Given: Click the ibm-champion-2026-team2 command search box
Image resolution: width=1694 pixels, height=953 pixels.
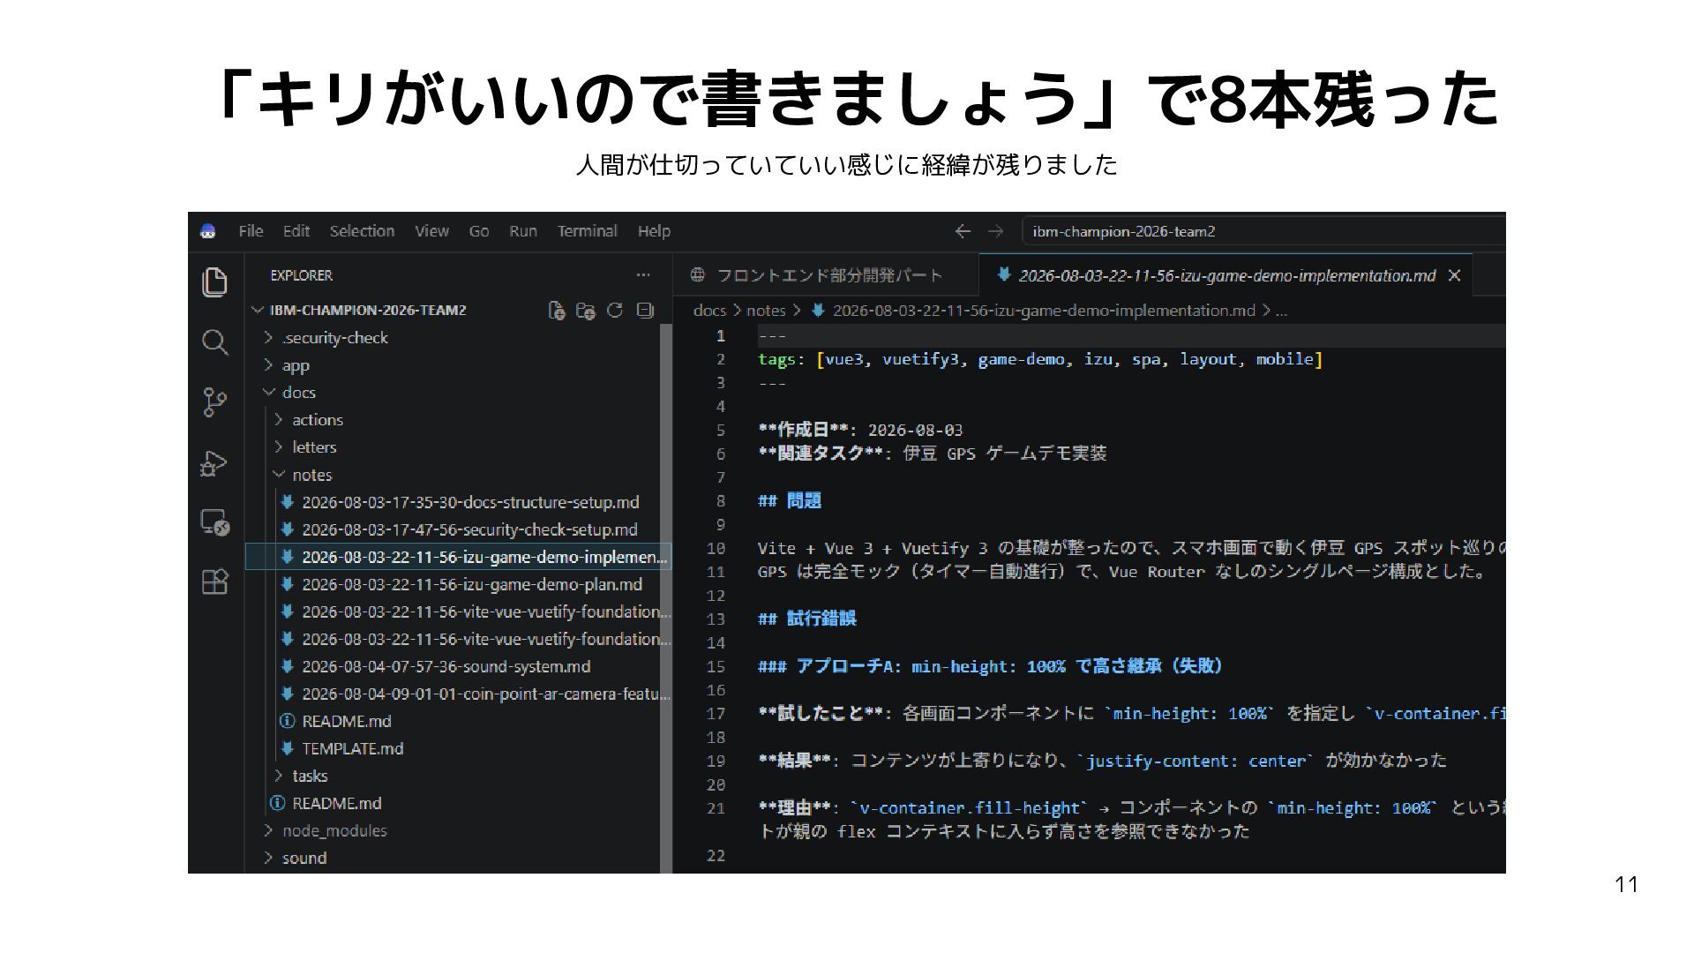Looking at the screenshot, I should point(1263,231).
